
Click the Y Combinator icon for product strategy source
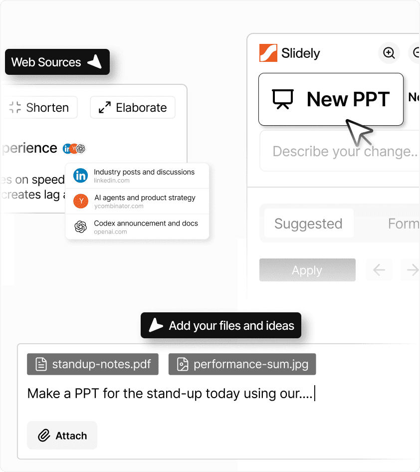click(x=80, y=201)
